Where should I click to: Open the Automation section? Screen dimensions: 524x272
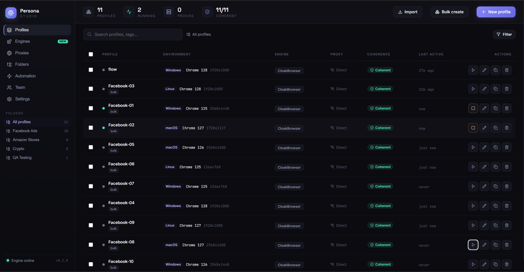pos(37,76)
